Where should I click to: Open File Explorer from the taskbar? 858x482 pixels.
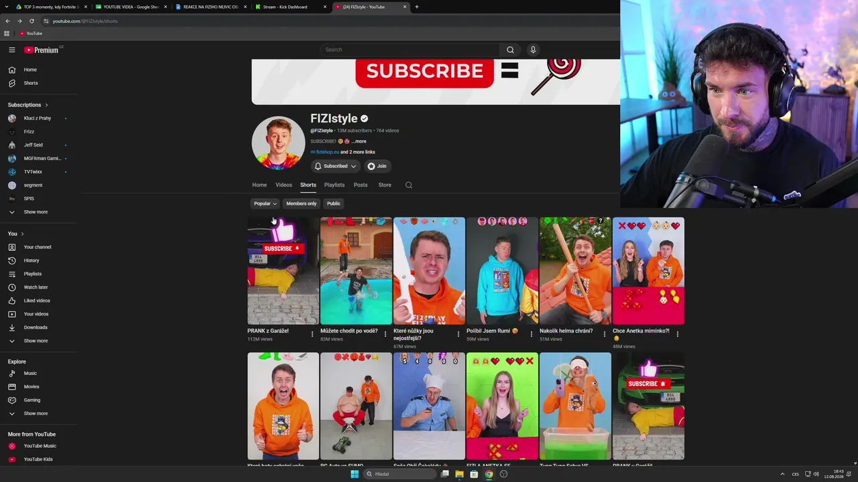[x=459, y=474]
